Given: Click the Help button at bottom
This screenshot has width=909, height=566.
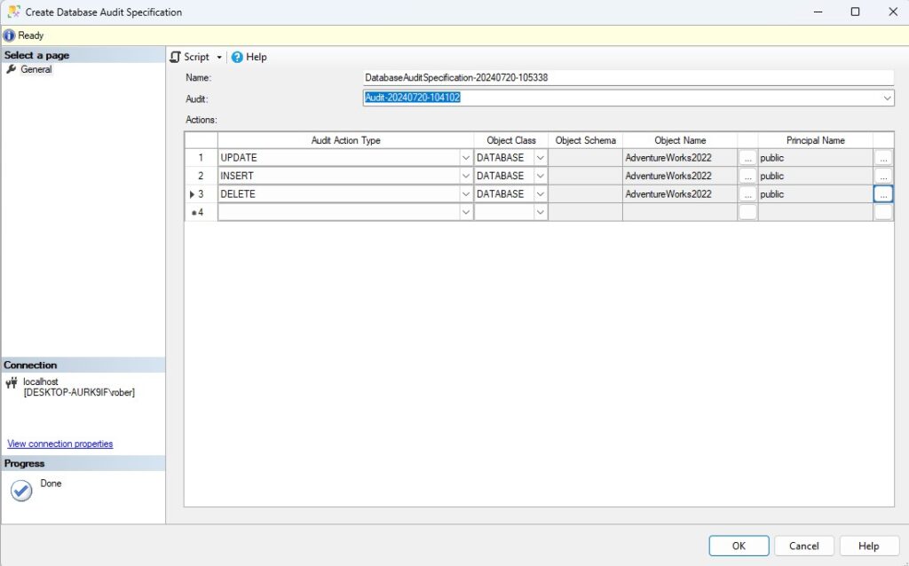Looking at the screenshot, I should (x=868, y=546).
